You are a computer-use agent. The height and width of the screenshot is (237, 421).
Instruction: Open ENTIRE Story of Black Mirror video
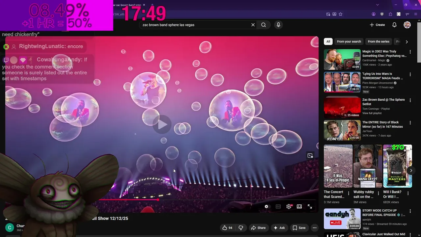342,130
